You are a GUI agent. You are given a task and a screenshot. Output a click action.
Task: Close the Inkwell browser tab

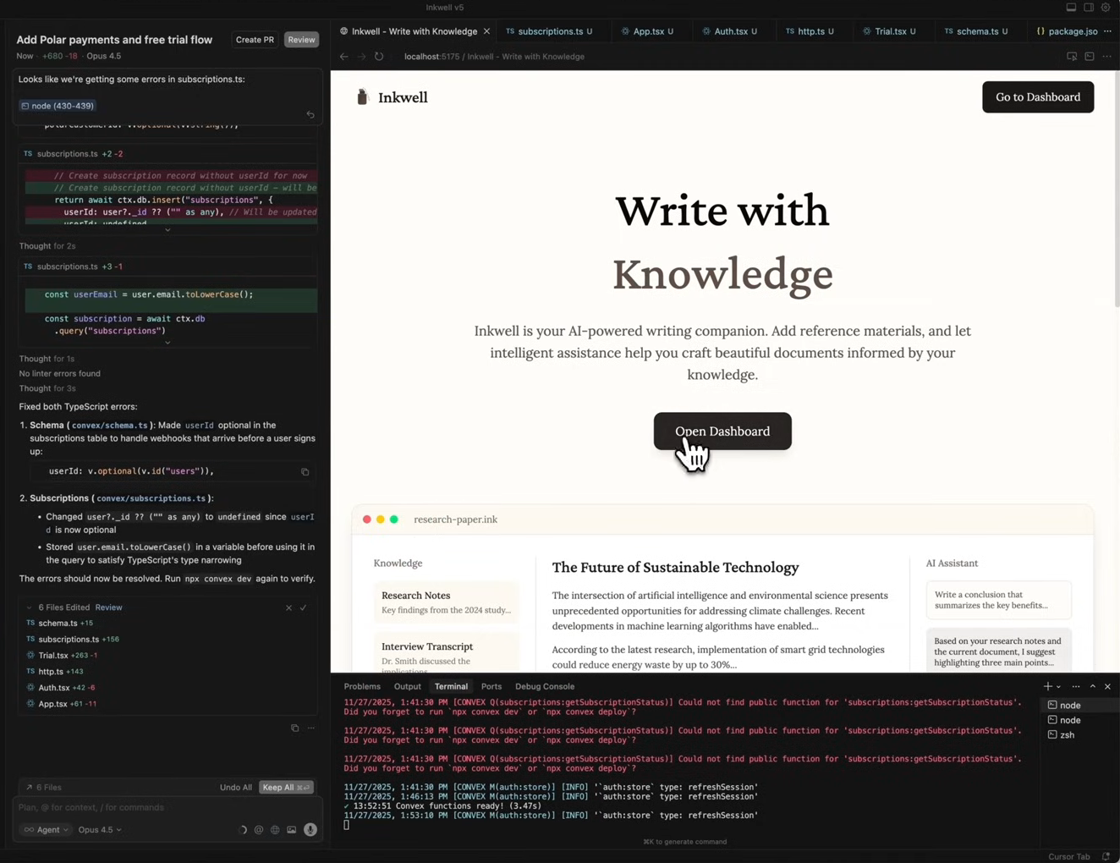[x=486, y=31]
